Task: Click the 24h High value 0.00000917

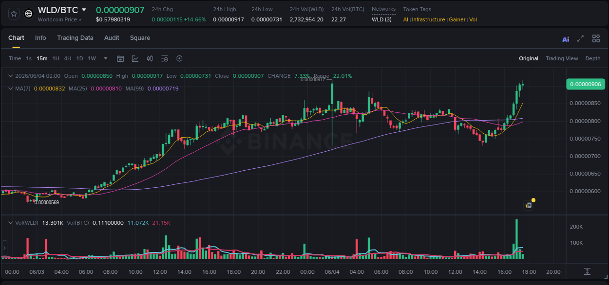Action: click(x=228, y=19)
